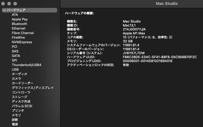Click the Apple M1 Max chip value

point(134,33)
